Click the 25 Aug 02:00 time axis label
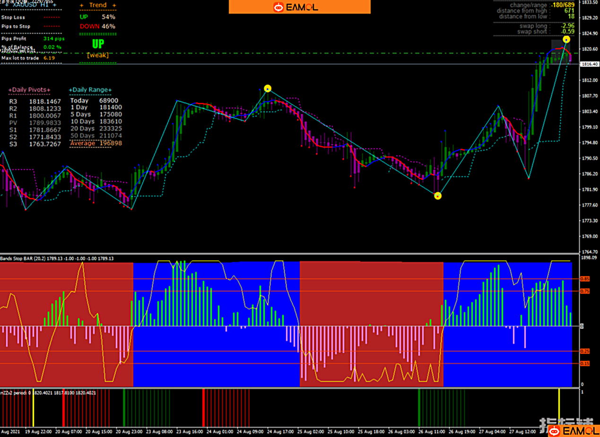This screenshot has height=437, width=600. pyautogui.click(x=311, y=432)
